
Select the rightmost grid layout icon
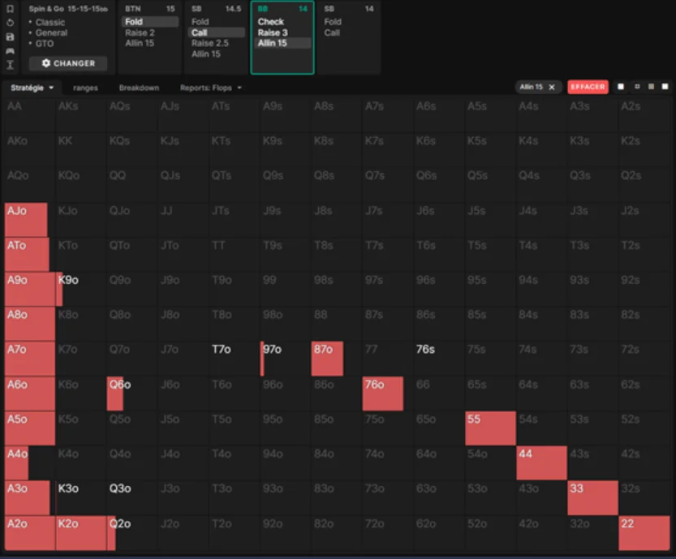tap(665, 87)
